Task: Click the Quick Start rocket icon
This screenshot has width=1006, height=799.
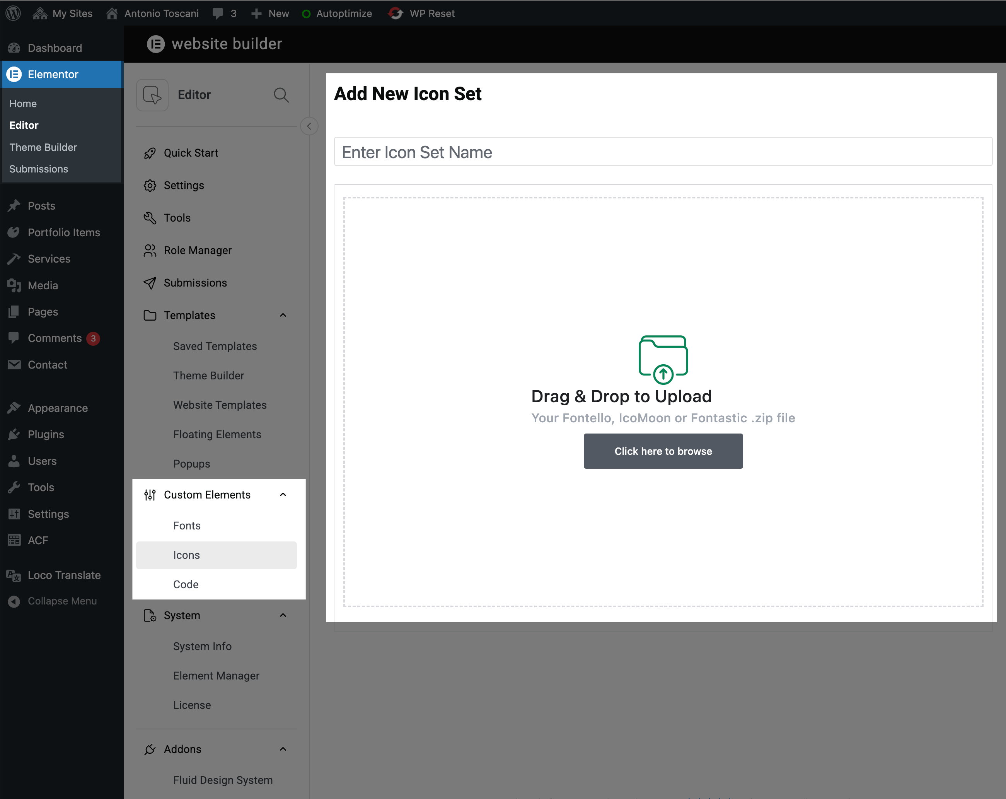Action: 150,153
